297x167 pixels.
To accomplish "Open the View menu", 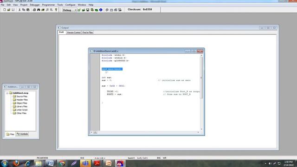I will 15,5.
